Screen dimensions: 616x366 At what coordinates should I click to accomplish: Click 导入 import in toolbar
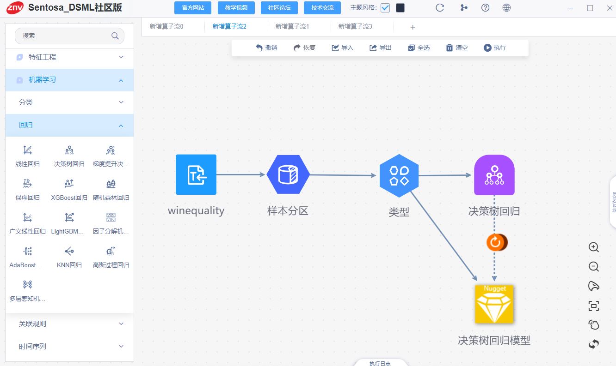342,48
